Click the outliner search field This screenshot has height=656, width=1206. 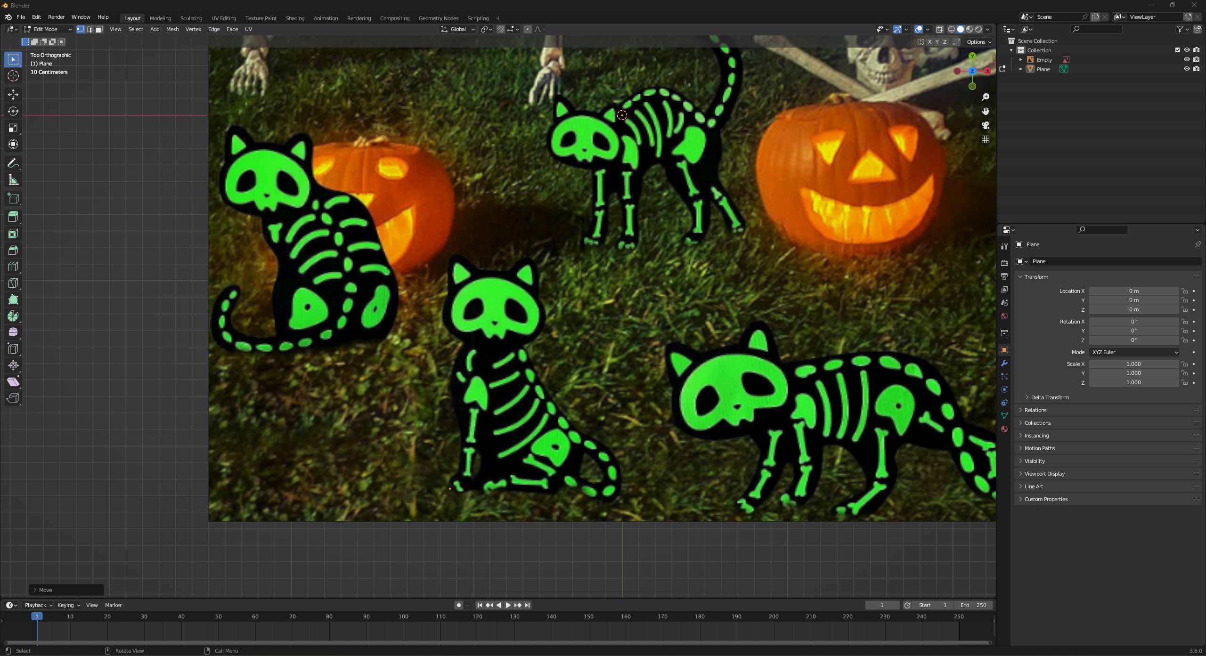pyautogui.click(x=1096, y=29)
